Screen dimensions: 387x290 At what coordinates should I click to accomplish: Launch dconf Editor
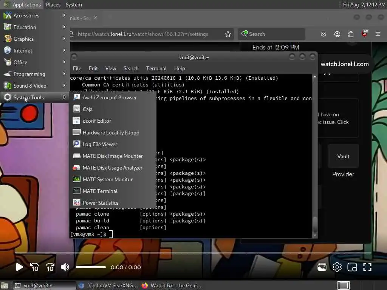tap(113, 121)
